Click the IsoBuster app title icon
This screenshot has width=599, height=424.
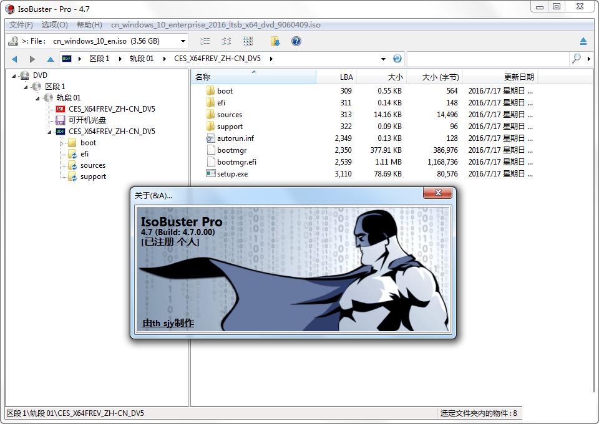[10, 9]
